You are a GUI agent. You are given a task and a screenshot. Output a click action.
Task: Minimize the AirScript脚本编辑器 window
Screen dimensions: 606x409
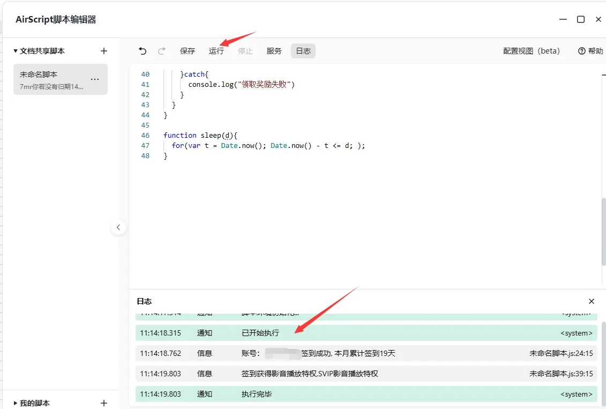[x=563, y=19]
